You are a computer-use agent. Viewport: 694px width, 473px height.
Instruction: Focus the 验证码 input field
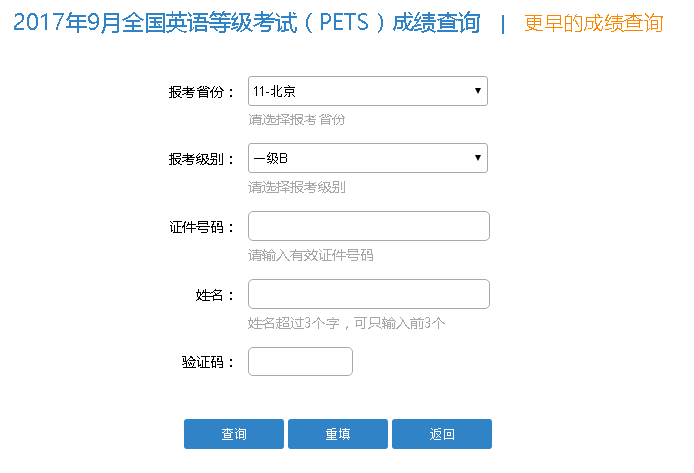coord(300,361)
